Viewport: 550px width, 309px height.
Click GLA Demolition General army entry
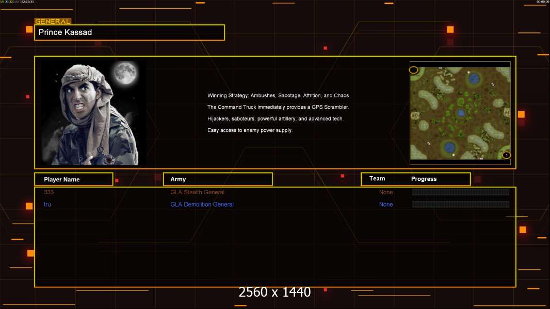tap(202, 204)
